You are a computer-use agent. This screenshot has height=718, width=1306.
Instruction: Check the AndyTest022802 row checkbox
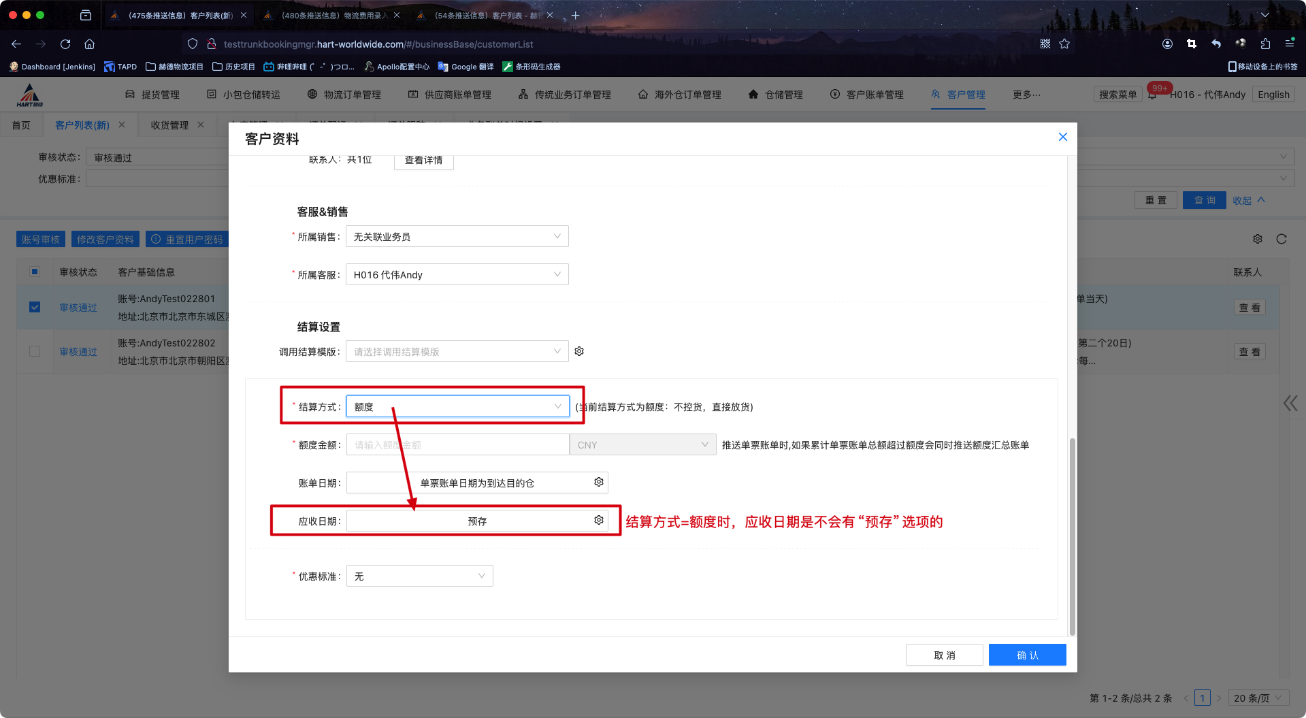pos(35,351)
